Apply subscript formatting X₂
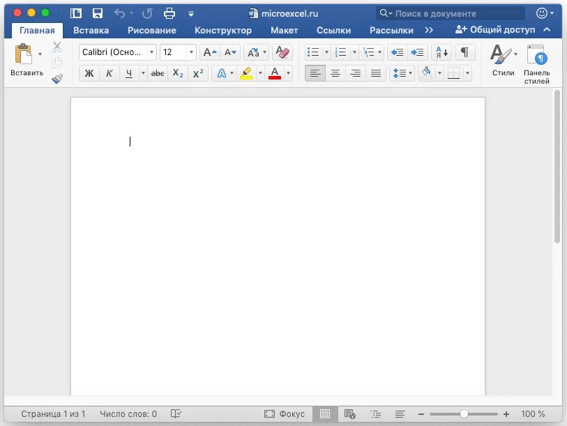567x426 pixels. (x=178, y=73)
